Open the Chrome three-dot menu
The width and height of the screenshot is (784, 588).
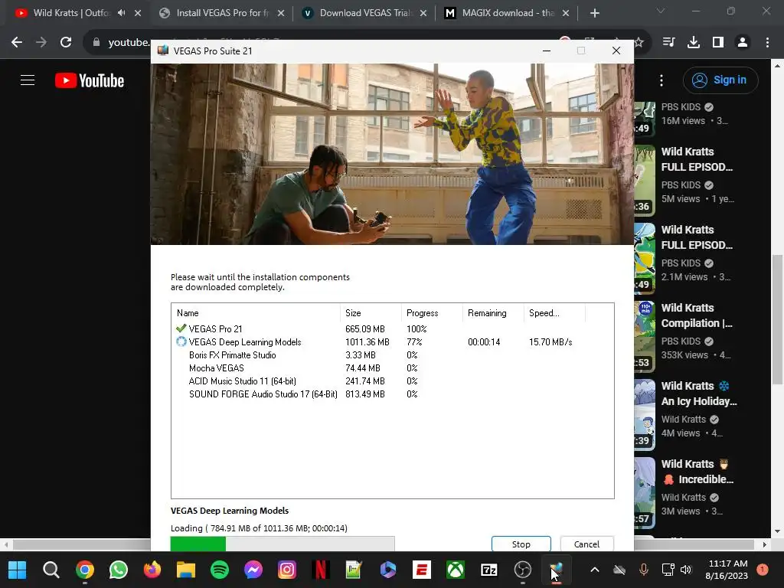767,43
